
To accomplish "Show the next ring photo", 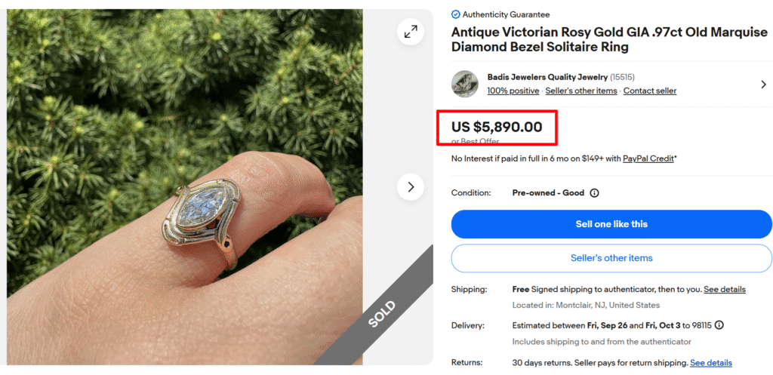I will (411, 186).
